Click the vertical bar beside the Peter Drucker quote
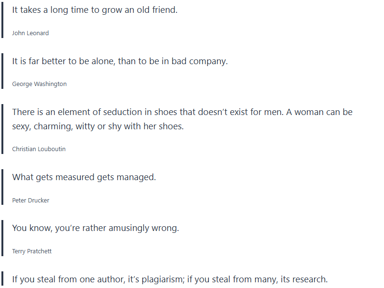The width and height of the screenshot is (384, 288). click(2, 187)
